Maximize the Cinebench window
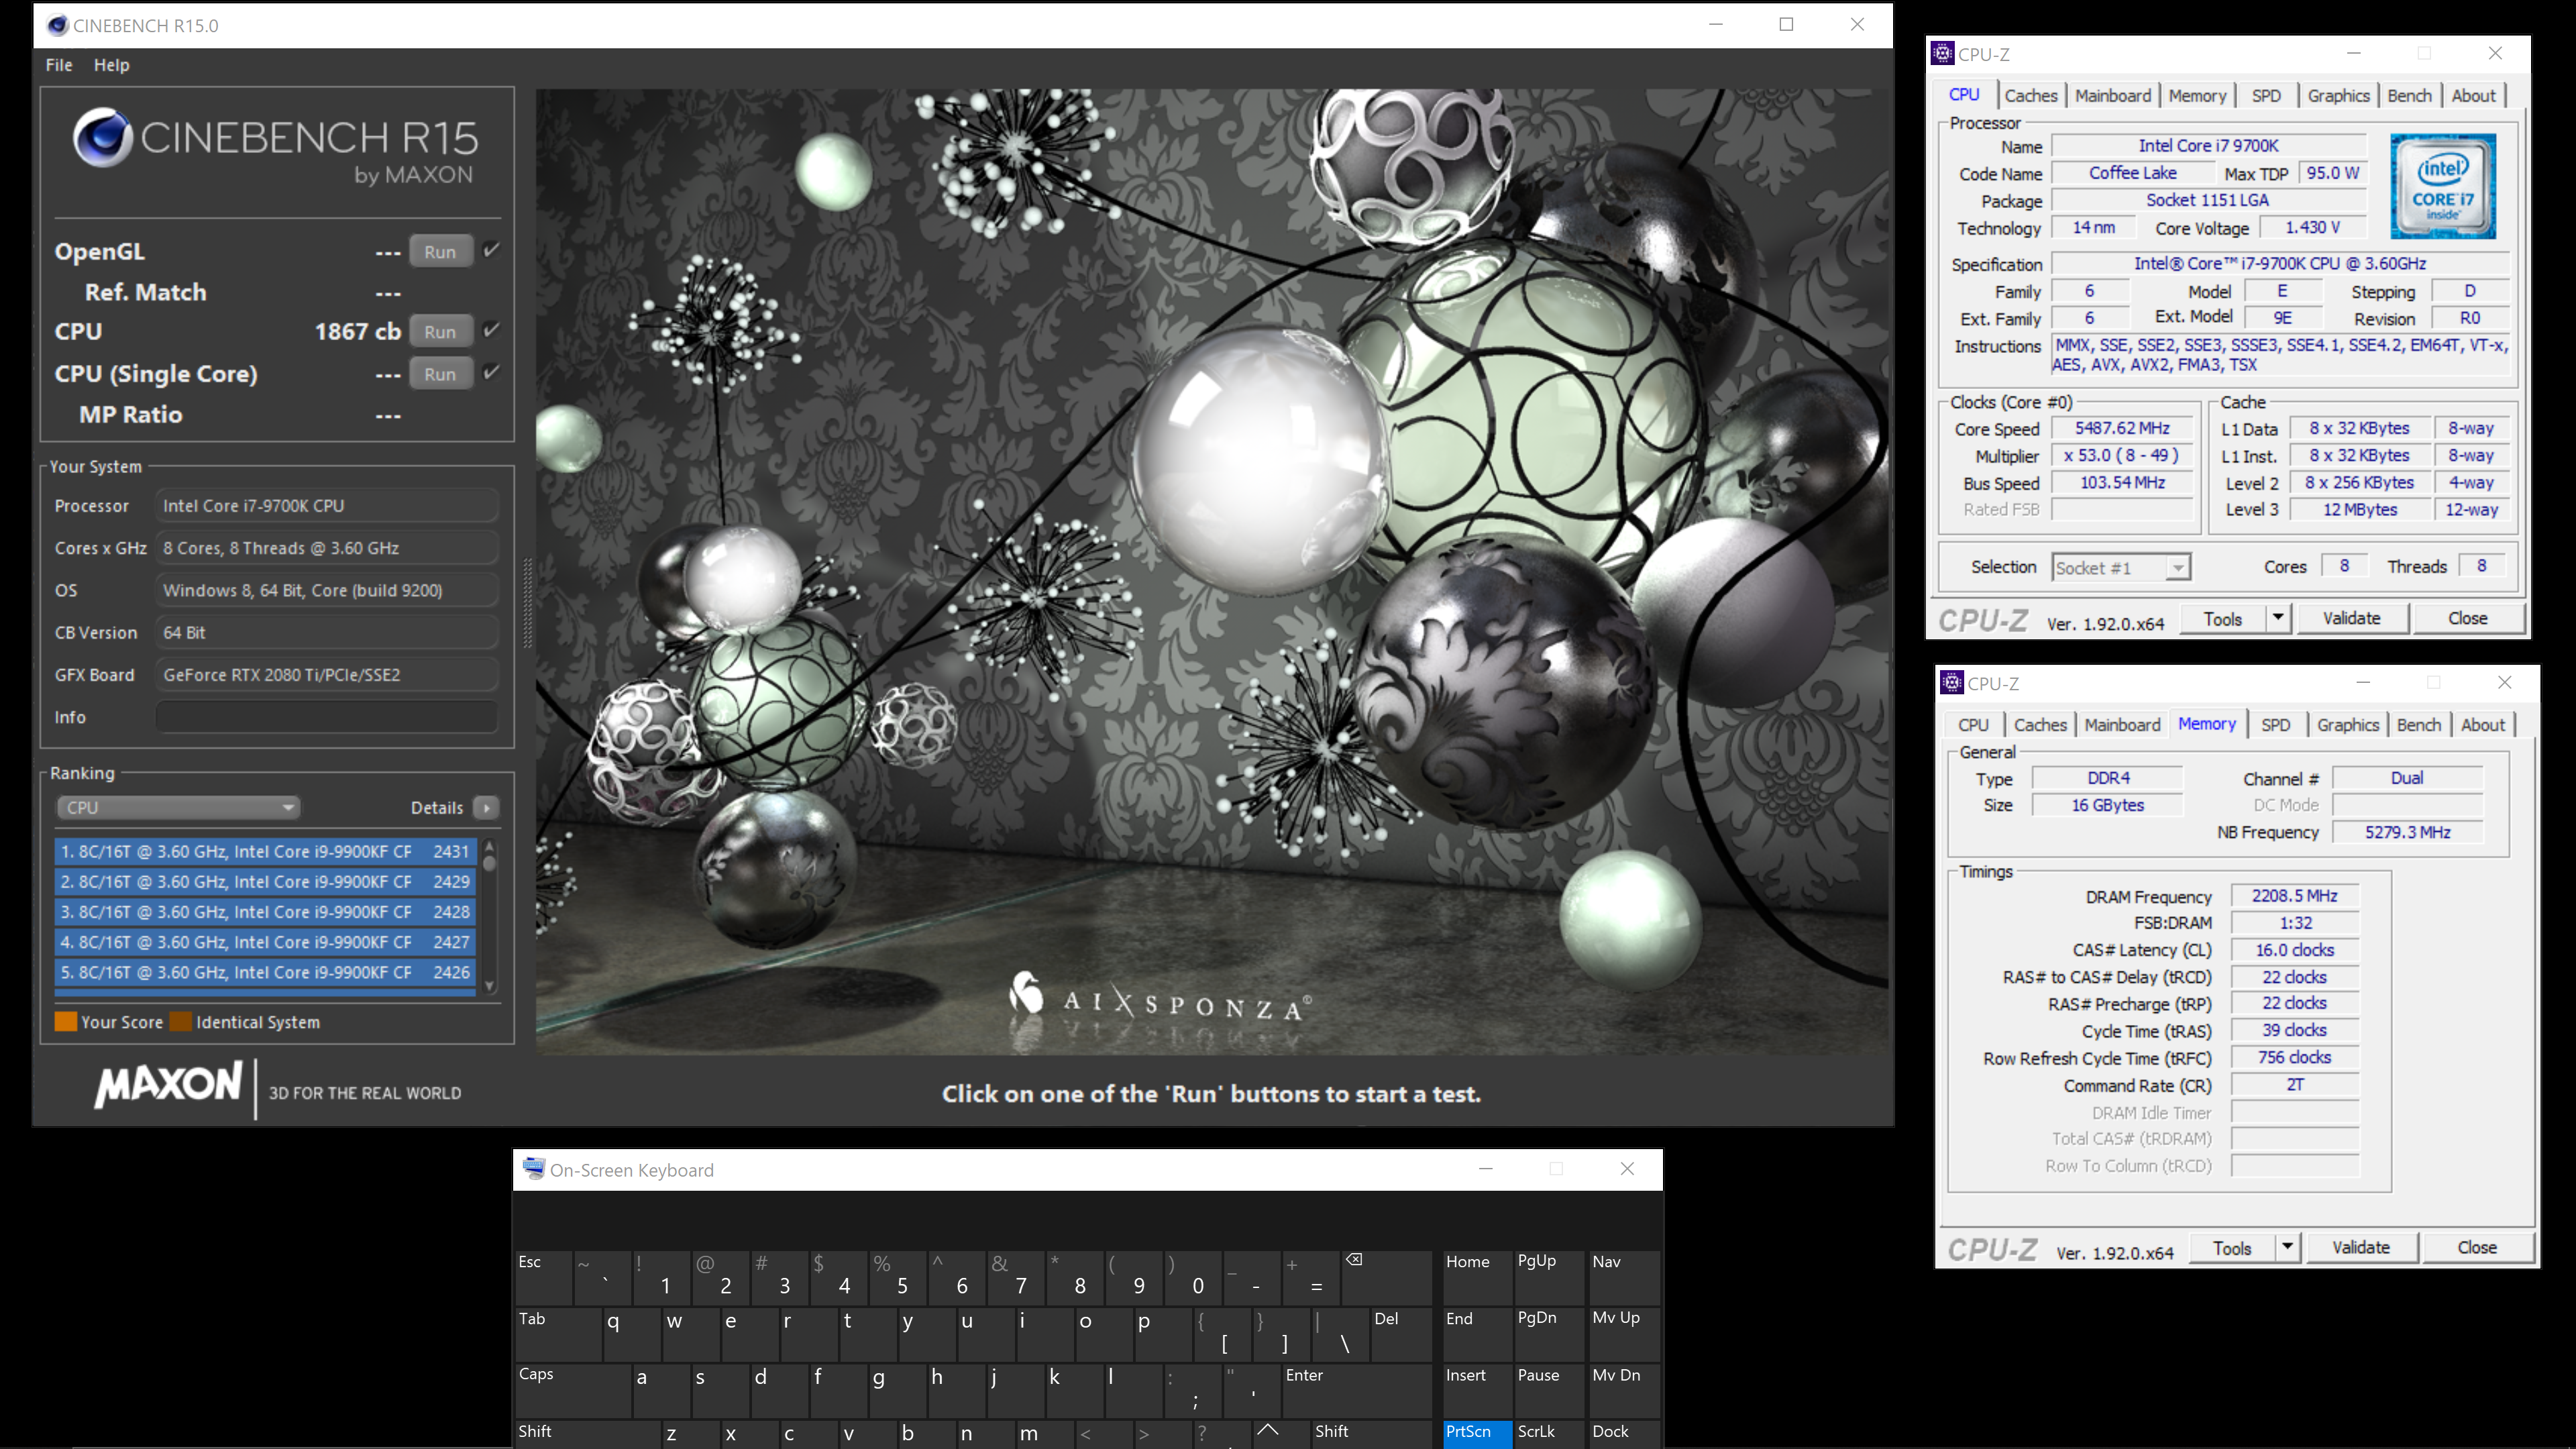 [1786, 25]
